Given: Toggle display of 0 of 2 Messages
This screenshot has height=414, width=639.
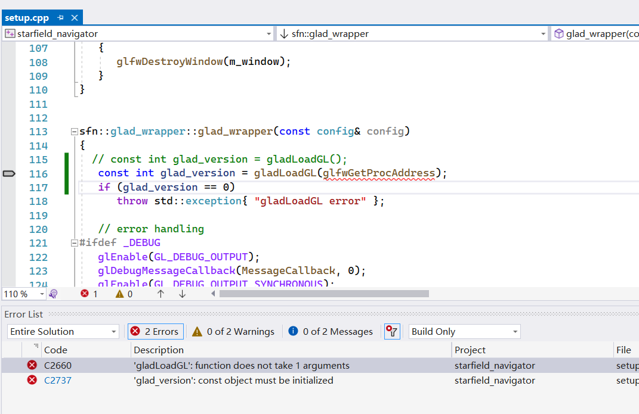Looking at the screenshot, I should click(330, 331).
